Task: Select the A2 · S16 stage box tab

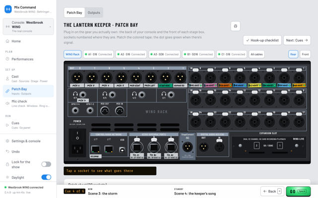Action: (131, 54)
